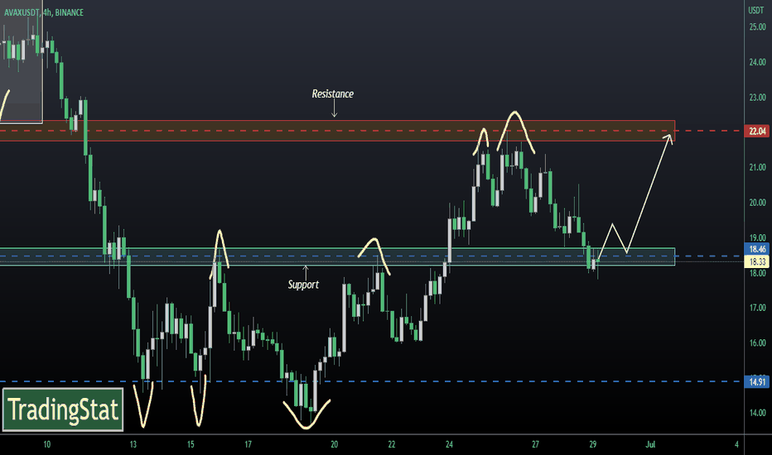The height and width of the screenshot is (455, 772).
Task: Select the blue dashed line at 14.91
Action: coord(372,381)
